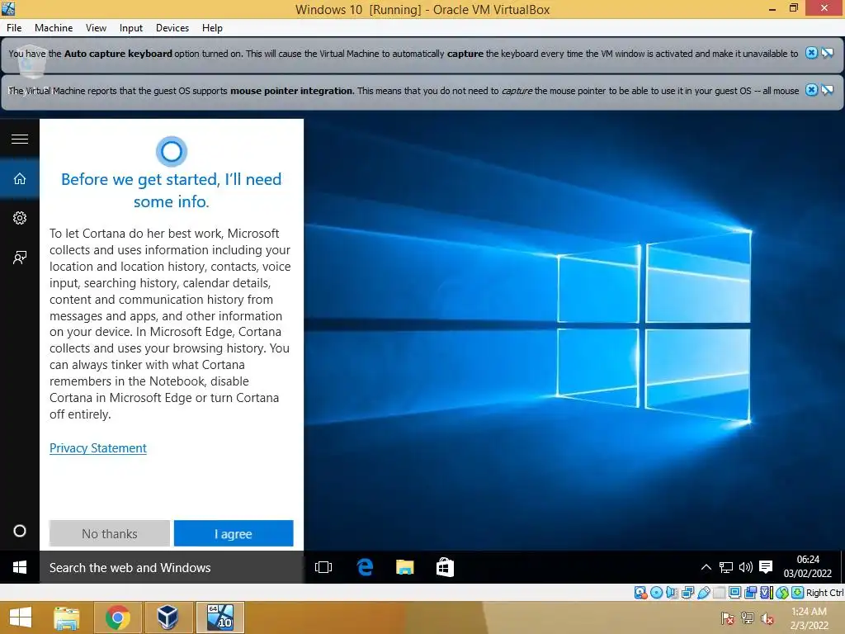Open the Input menu
This screenshot has height=634, width=845.
click(x=131, y=28)
